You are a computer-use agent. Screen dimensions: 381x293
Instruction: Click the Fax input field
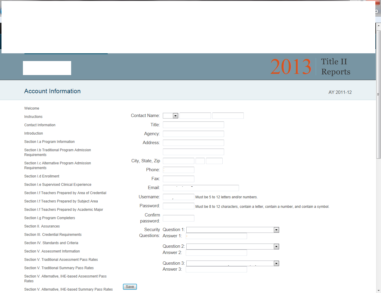pos(179,179)
